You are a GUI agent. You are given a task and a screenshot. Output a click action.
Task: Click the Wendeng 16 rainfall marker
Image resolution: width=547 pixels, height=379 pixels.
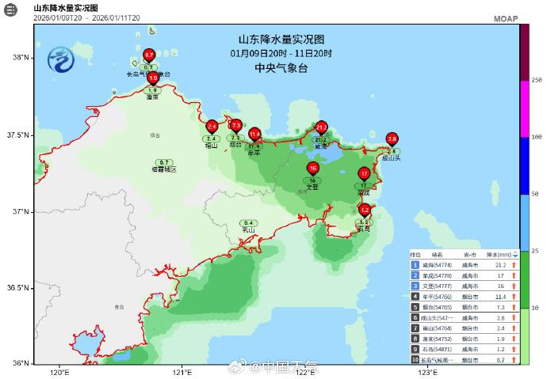(313, 169)
